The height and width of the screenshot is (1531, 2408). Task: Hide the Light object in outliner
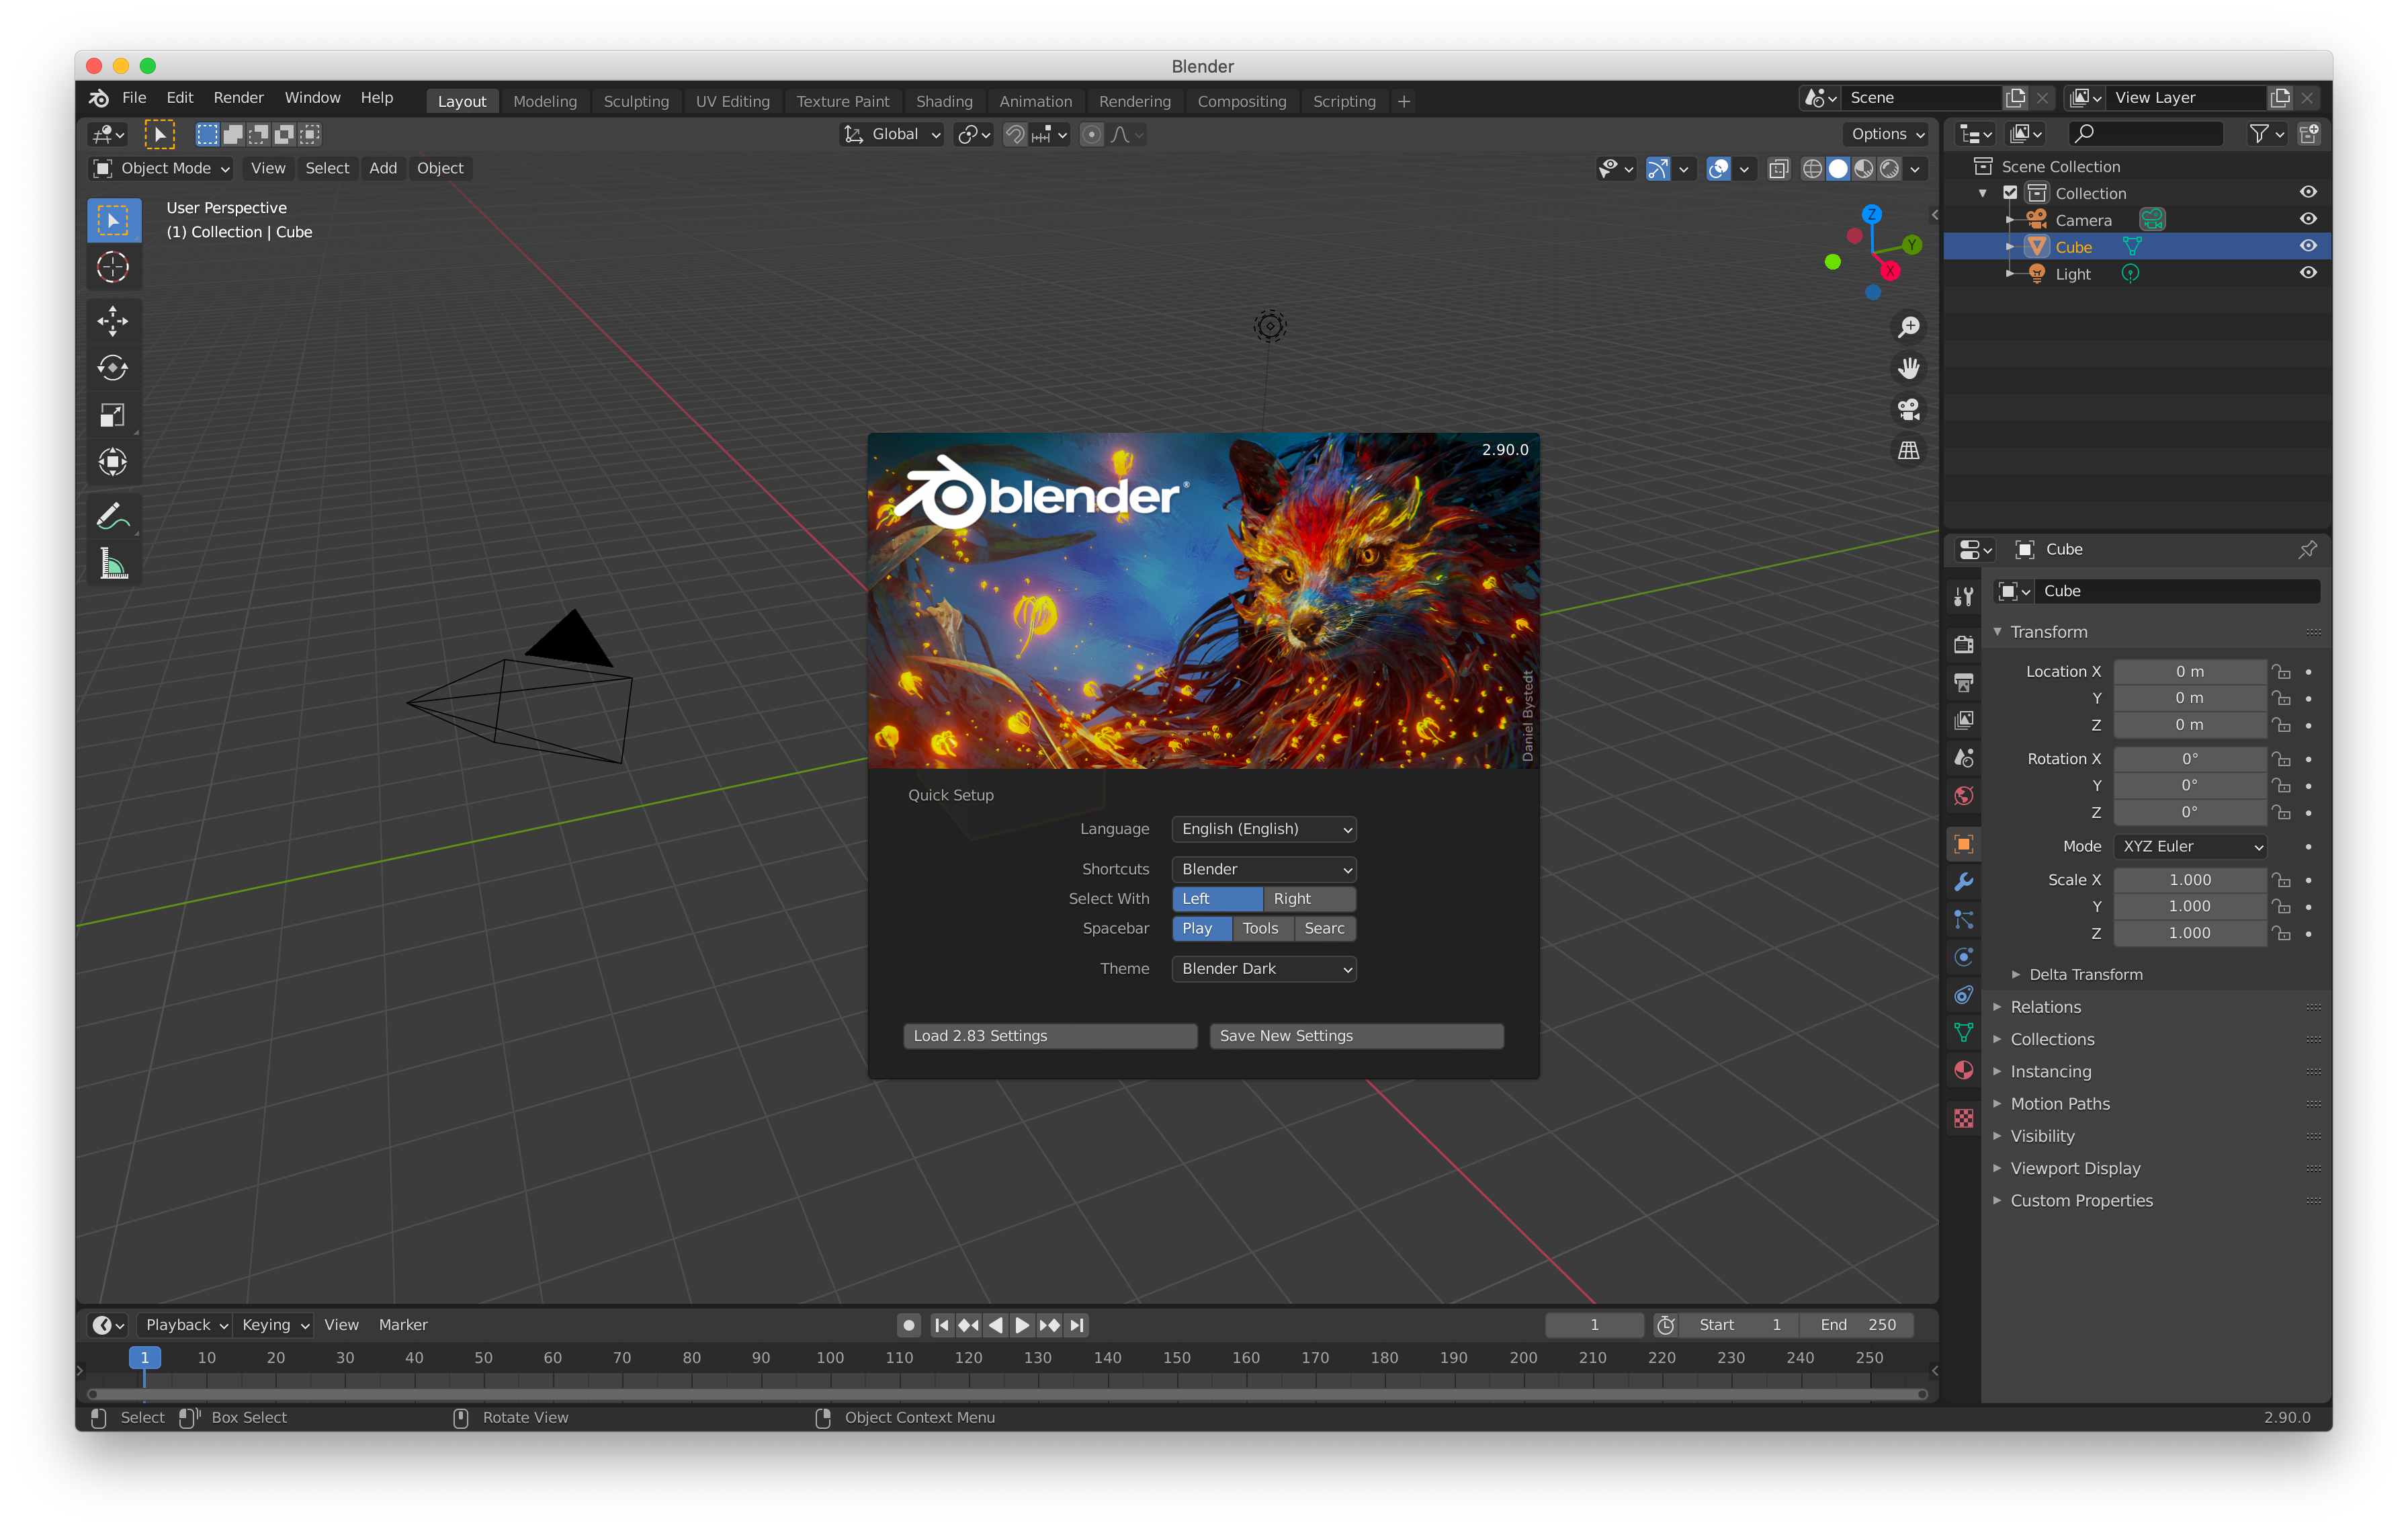(x=2308, y=273)
